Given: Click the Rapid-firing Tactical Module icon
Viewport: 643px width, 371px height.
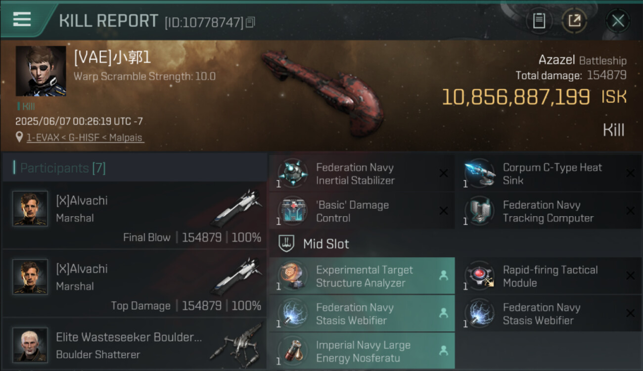Looking at the screenshot, I should (479, 276).
